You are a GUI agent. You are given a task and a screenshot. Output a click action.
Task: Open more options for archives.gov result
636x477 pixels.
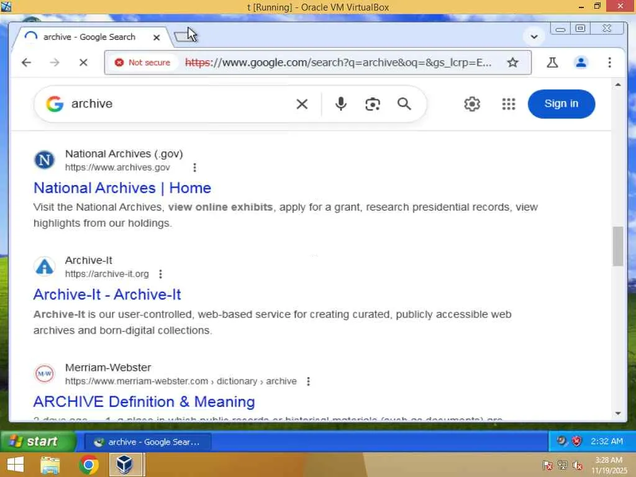(x=194, y=168)
